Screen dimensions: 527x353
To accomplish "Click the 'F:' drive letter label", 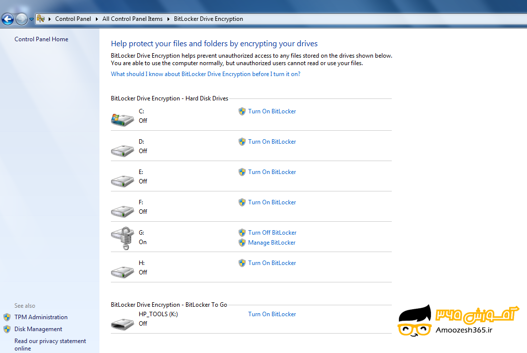I will [141, 202].
